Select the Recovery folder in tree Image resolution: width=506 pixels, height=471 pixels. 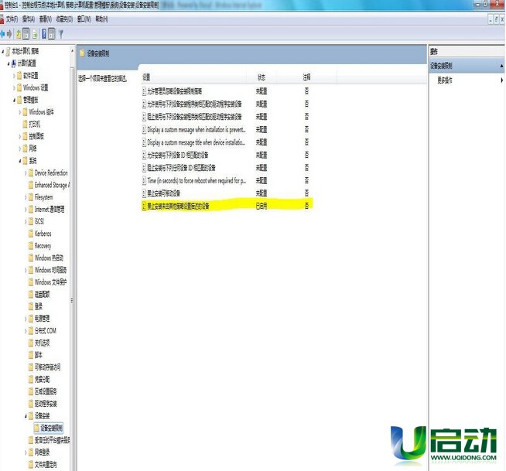43,246
